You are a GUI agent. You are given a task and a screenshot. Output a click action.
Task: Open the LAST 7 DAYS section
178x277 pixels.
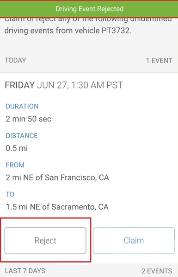tap(25, 271)
